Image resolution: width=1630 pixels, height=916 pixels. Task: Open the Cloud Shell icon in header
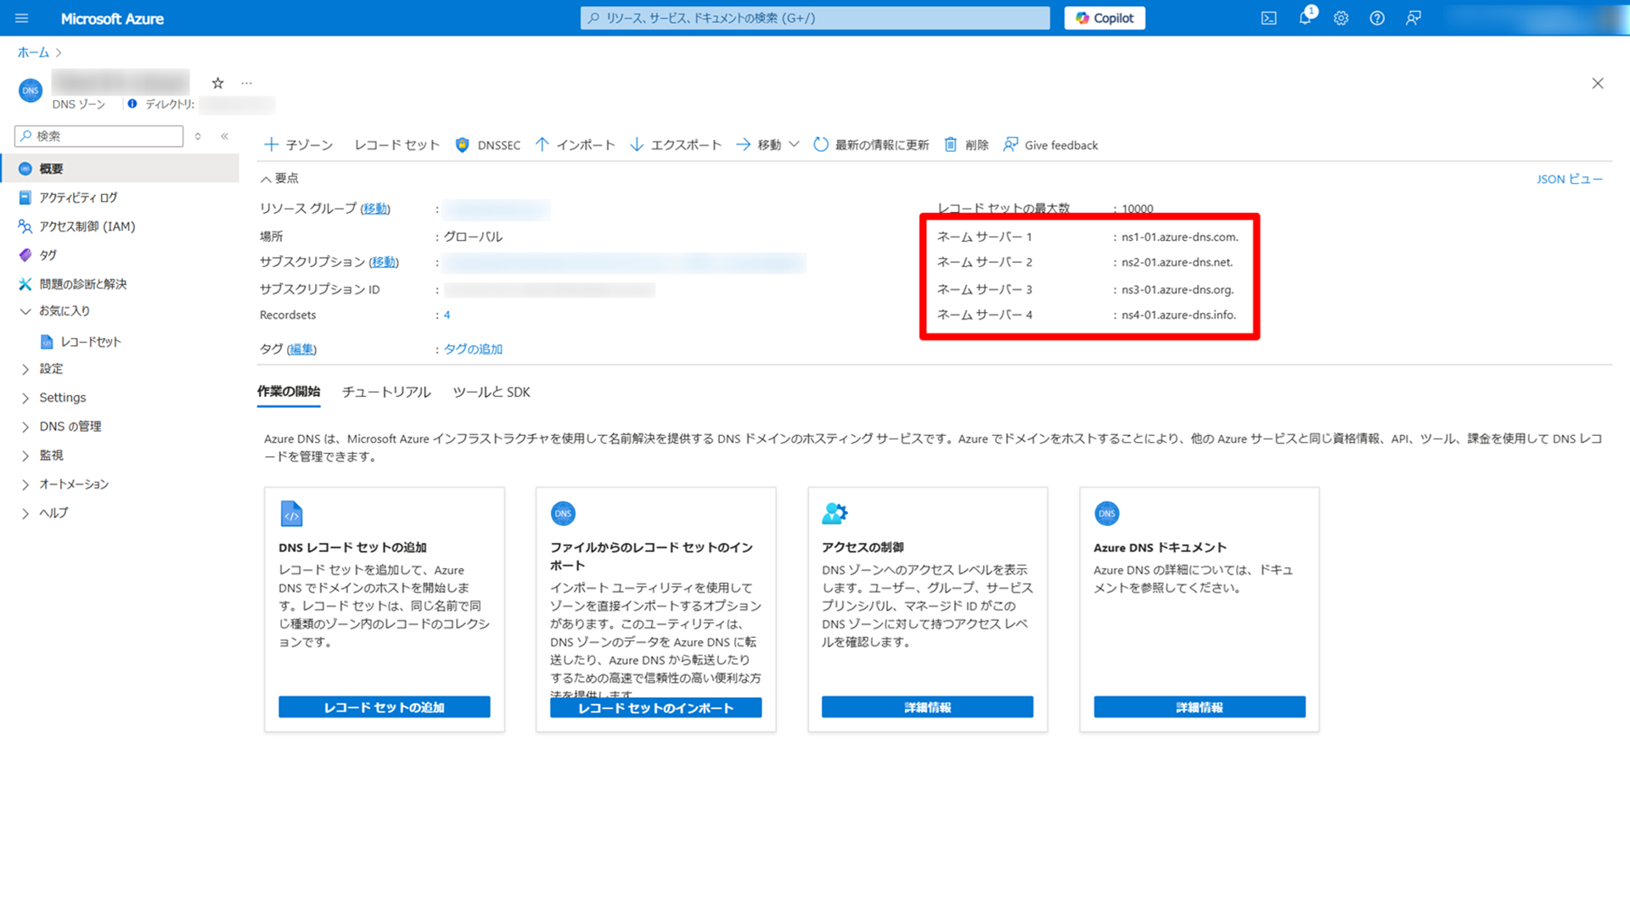[1268, 18]
